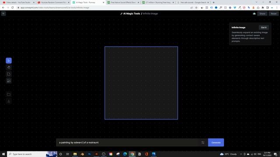Open Adobe Illustrator from the taskbar
The height and width of the screenshot is (157, 280).
click(96, 154)
